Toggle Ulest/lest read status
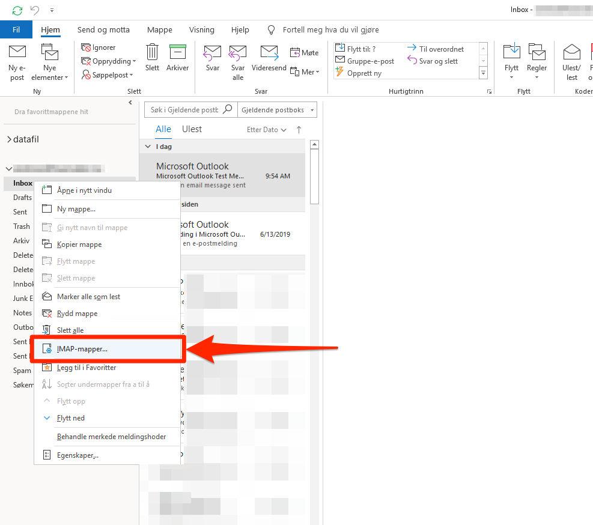The height and width of the screenshot is (525, 593). point(571,62)
